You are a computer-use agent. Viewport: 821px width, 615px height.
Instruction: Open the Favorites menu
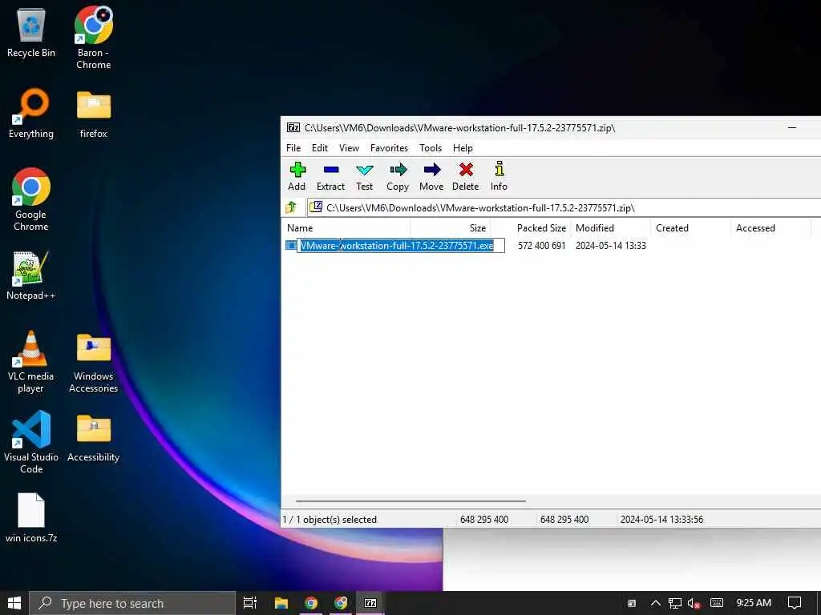[x=389, y=148]
